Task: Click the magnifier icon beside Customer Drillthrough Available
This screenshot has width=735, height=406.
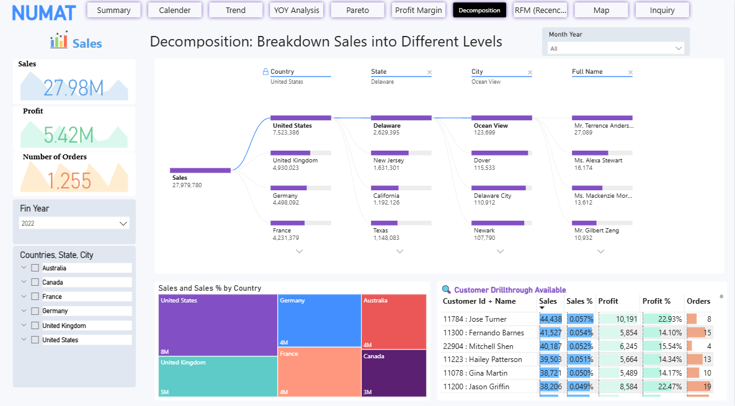Action: (x=446, y=289)
